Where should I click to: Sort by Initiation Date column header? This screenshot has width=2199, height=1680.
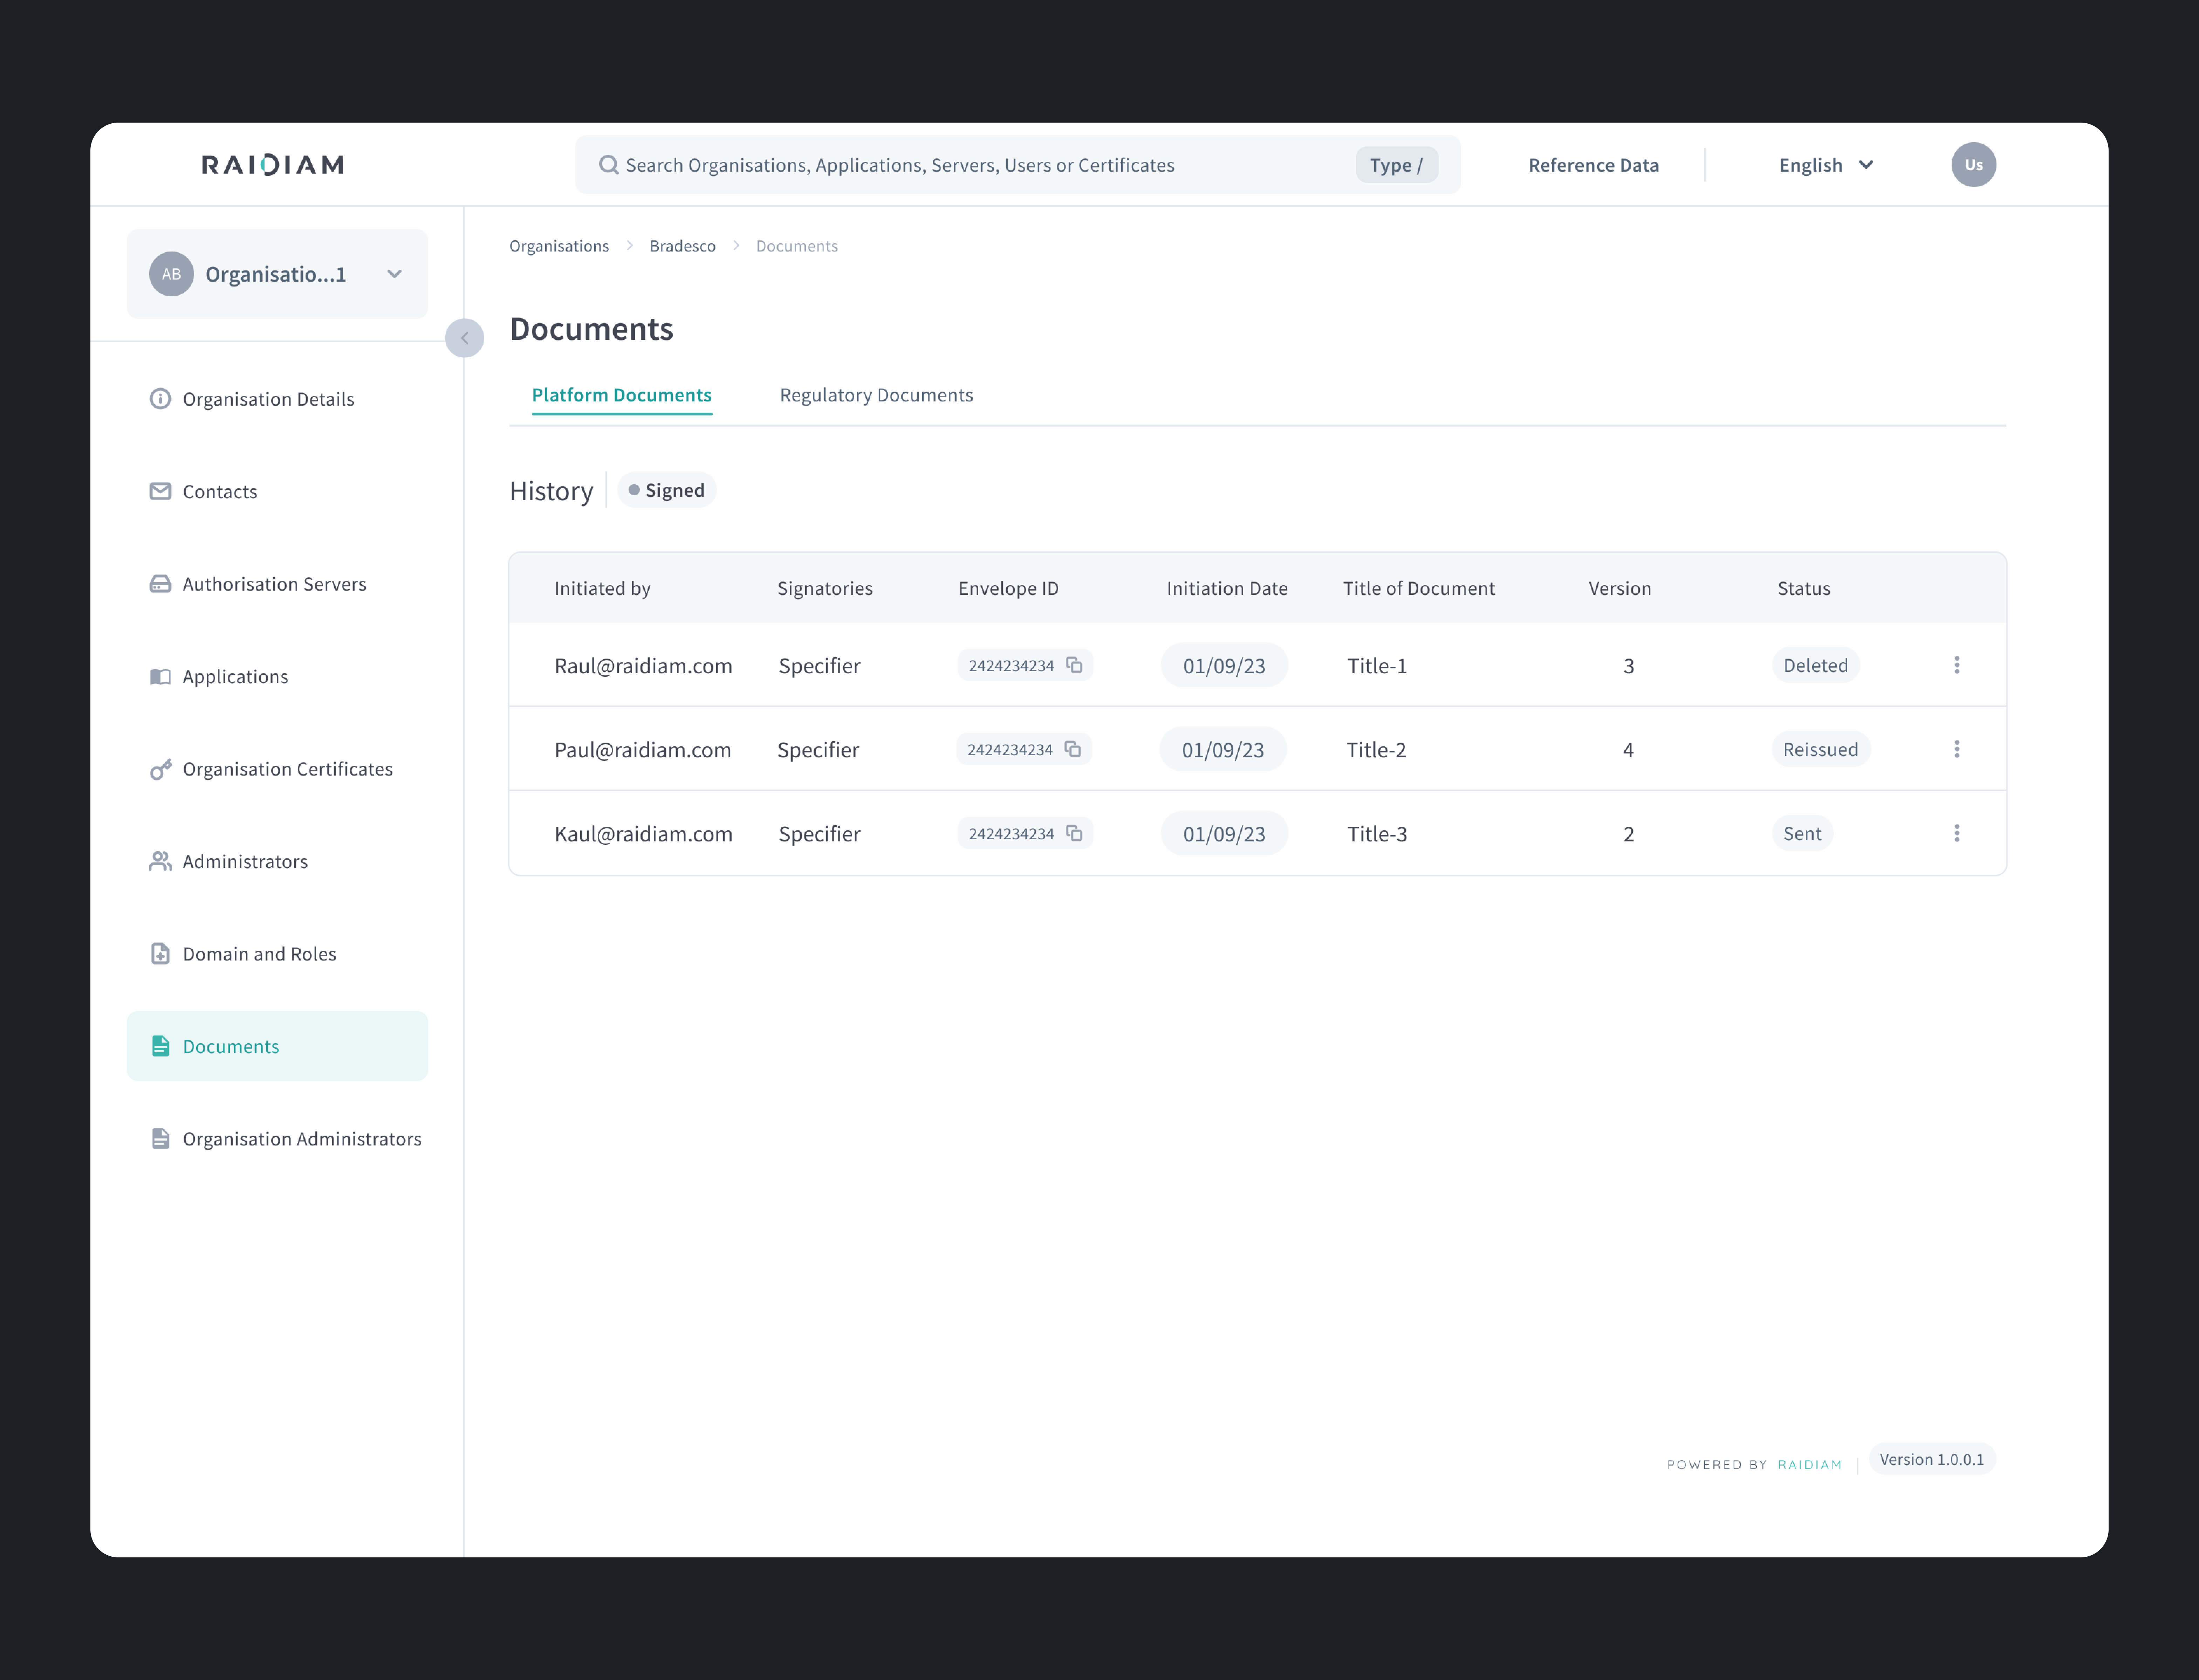[1227, 589]
